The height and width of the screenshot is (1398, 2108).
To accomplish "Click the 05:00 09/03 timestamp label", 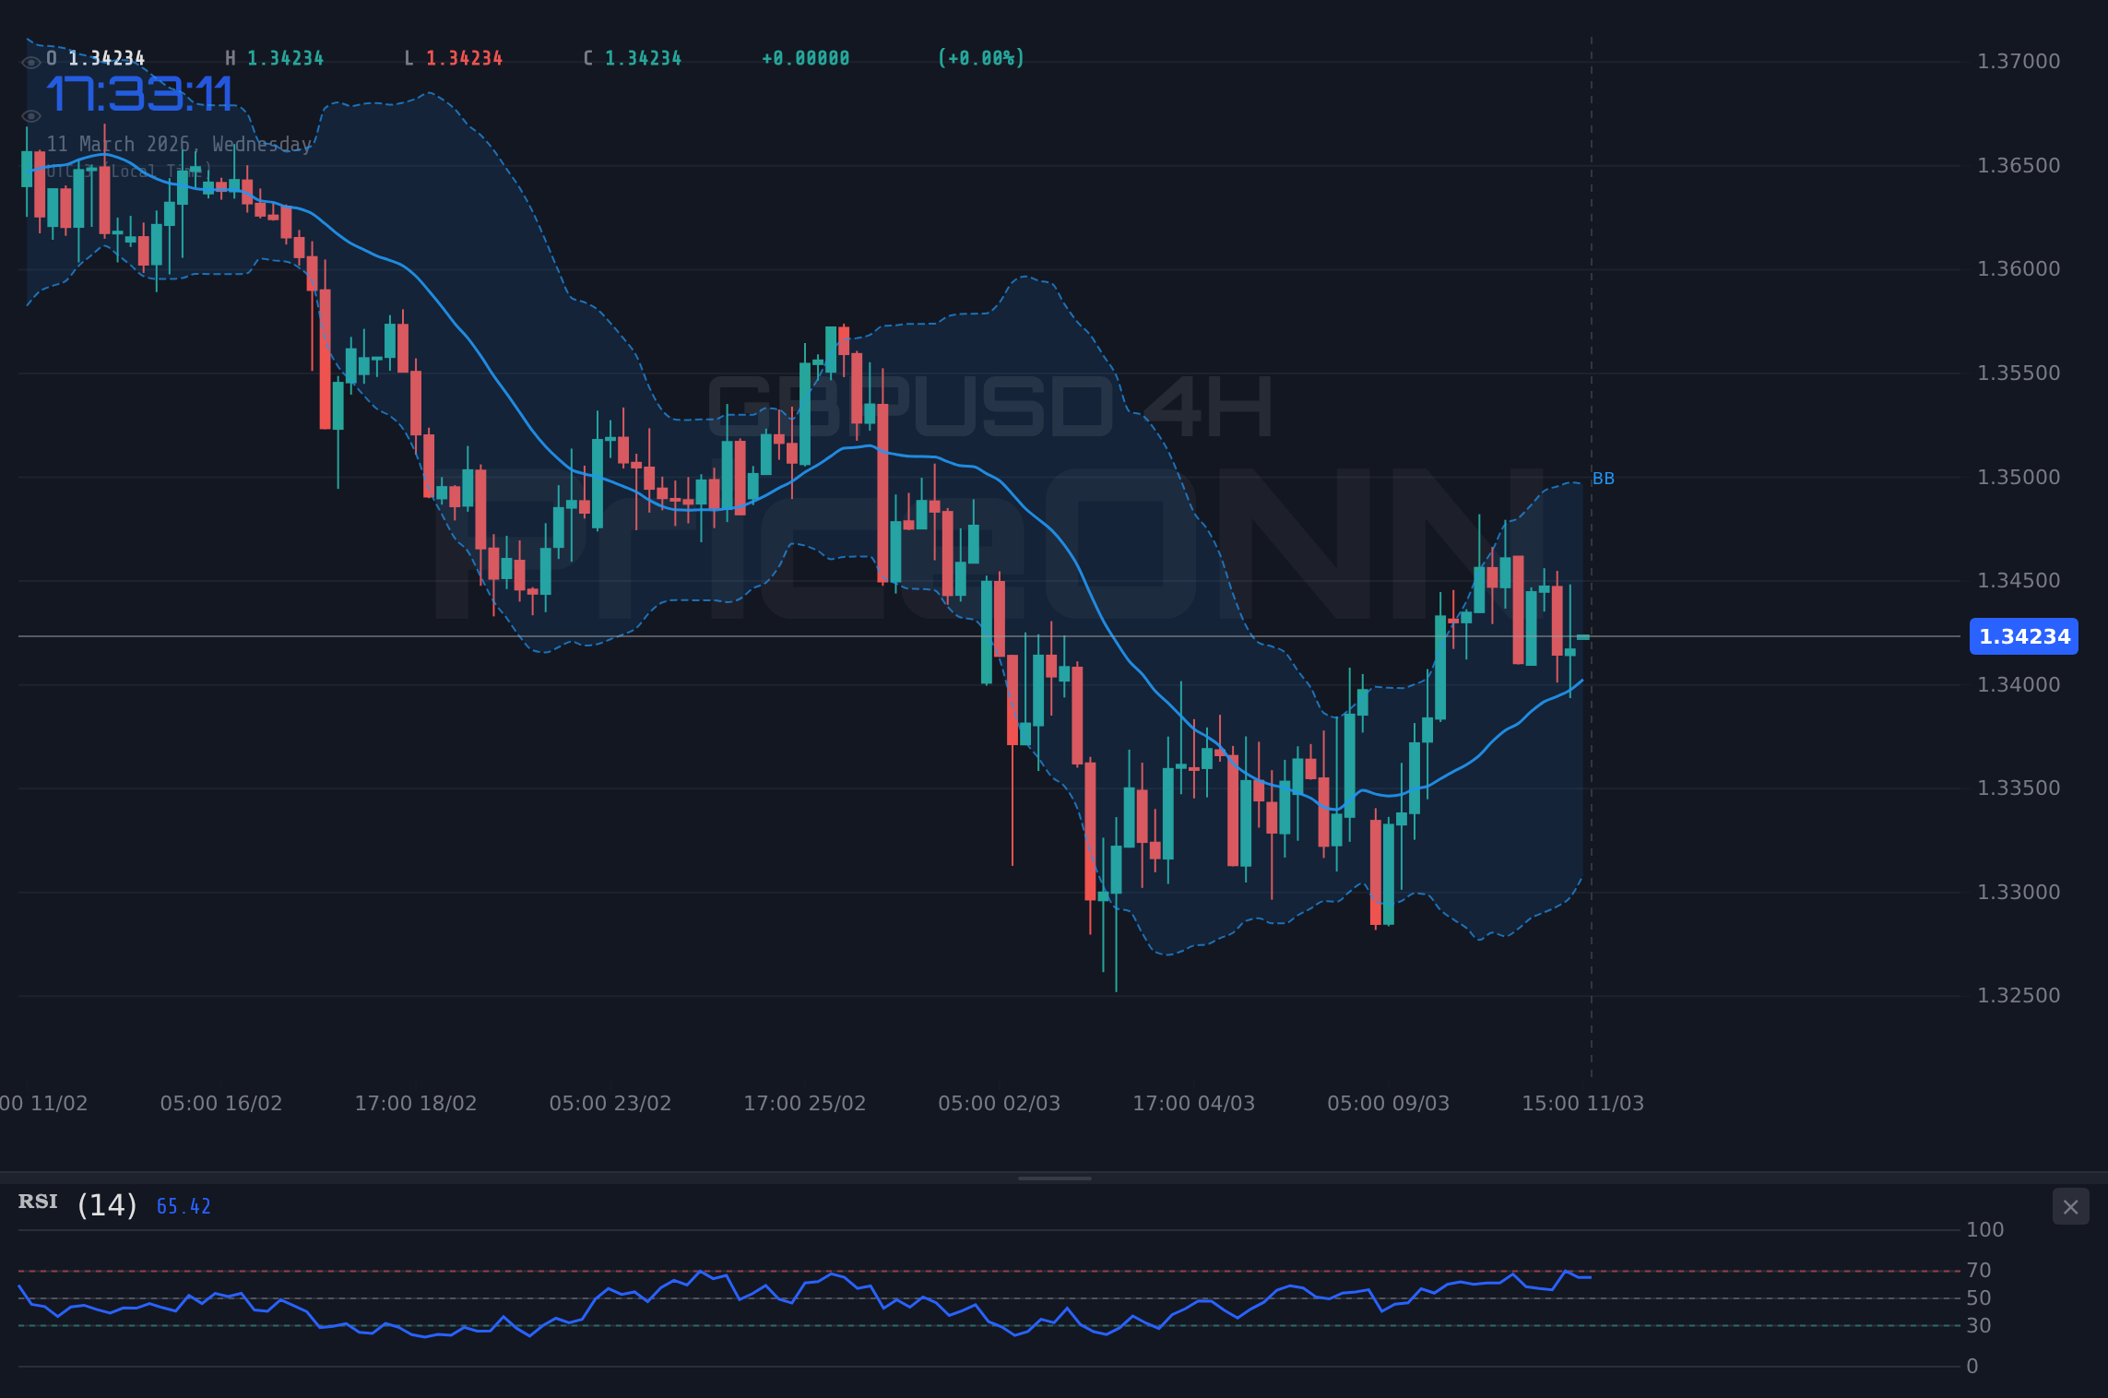I will point(1388,1103).
